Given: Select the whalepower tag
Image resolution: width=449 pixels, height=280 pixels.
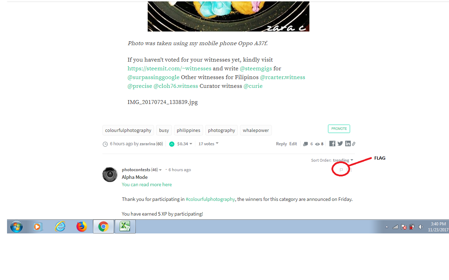Looking at the screenshot, I should click(256, 130).
